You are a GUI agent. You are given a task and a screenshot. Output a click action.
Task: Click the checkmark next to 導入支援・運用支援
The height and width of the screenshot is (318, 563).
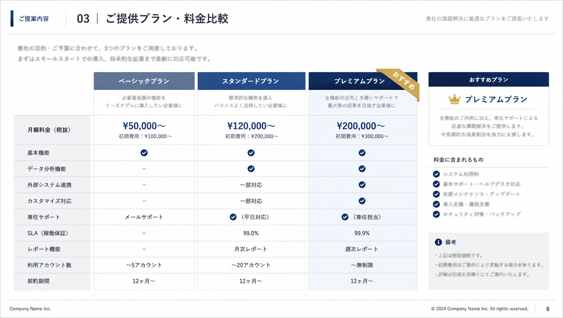(436, 204)
